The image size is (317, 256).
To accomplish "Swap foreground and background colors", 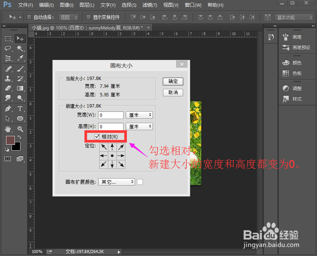I will 19,137.
